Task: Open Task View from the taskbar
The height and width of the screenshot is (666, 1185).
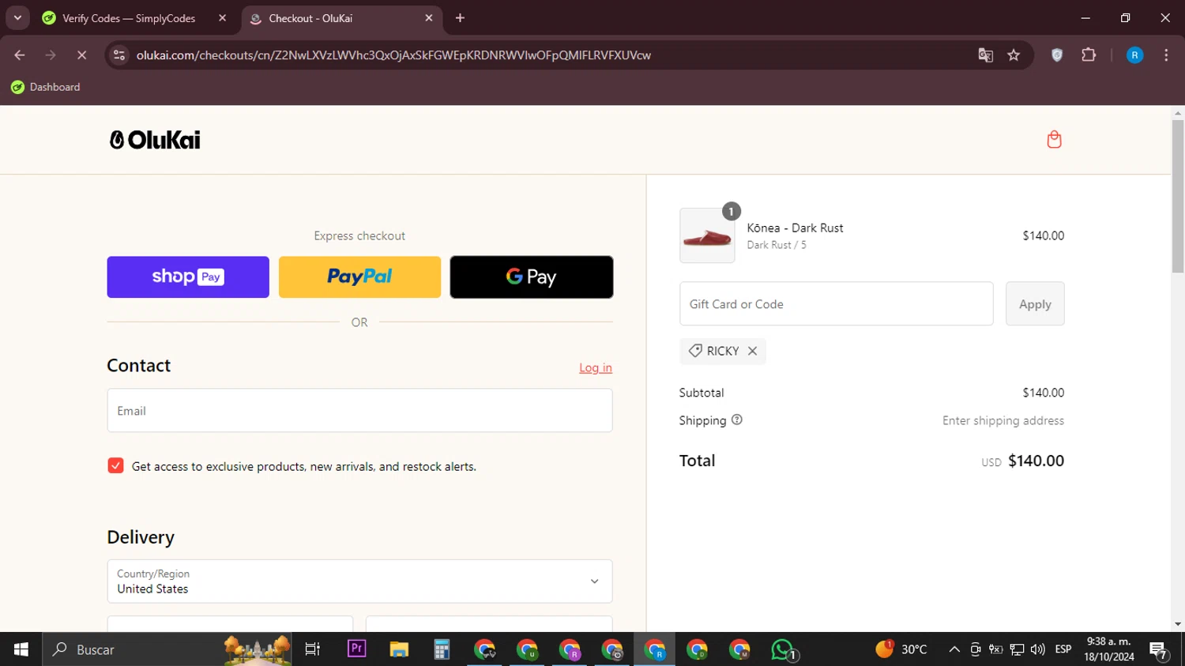Action: coord(313,649)
